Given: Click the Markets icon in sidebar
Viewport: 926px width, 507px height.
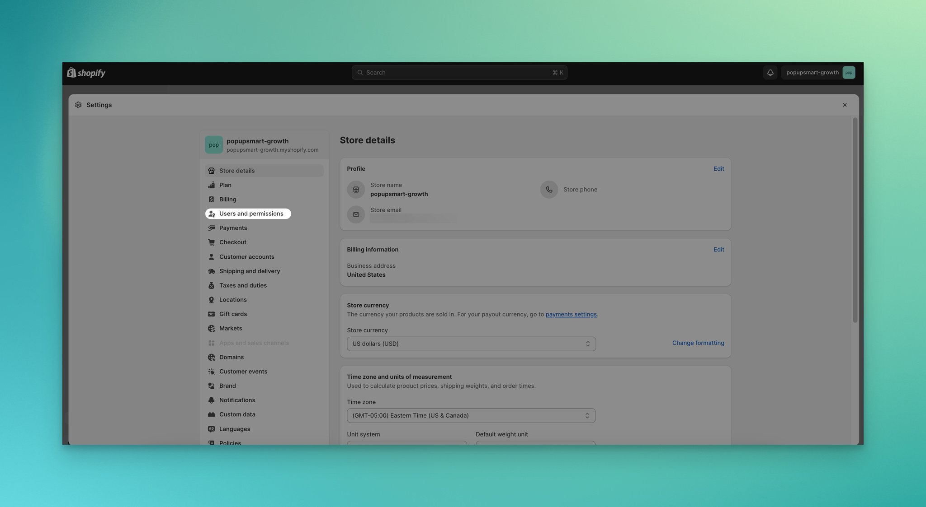Looking at the screenshot, I should (x=211, y=328).
